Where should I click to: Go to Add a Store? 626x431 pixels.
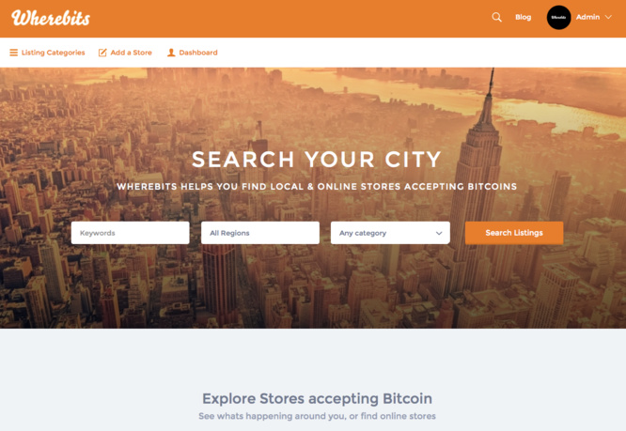131,53
